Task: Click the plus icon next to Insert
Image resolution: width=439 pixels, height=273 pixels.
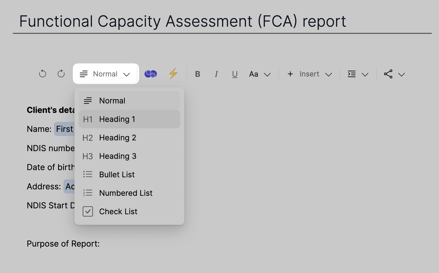Action: point(290,74)
